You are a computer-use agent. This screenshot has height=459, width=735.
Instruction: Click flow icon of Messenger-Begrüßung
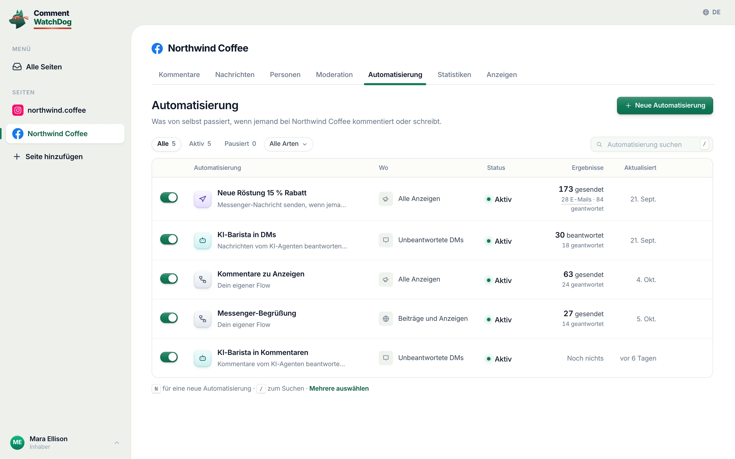pyautogui.click(x=203, y=319)
